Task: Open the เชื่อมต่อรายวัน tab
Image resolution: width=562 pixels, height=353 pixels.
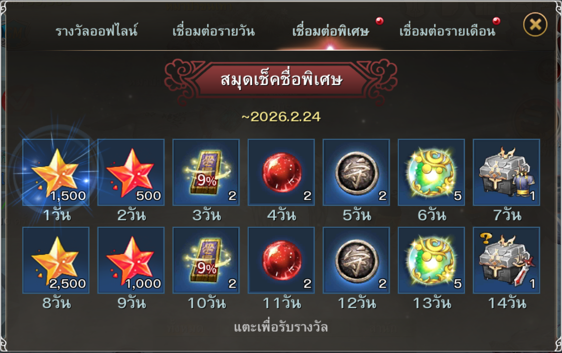Action: pos(214,31)
